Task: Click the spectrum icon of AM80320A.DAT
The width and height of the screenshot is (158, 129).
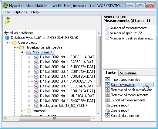Action: [36, 81]
